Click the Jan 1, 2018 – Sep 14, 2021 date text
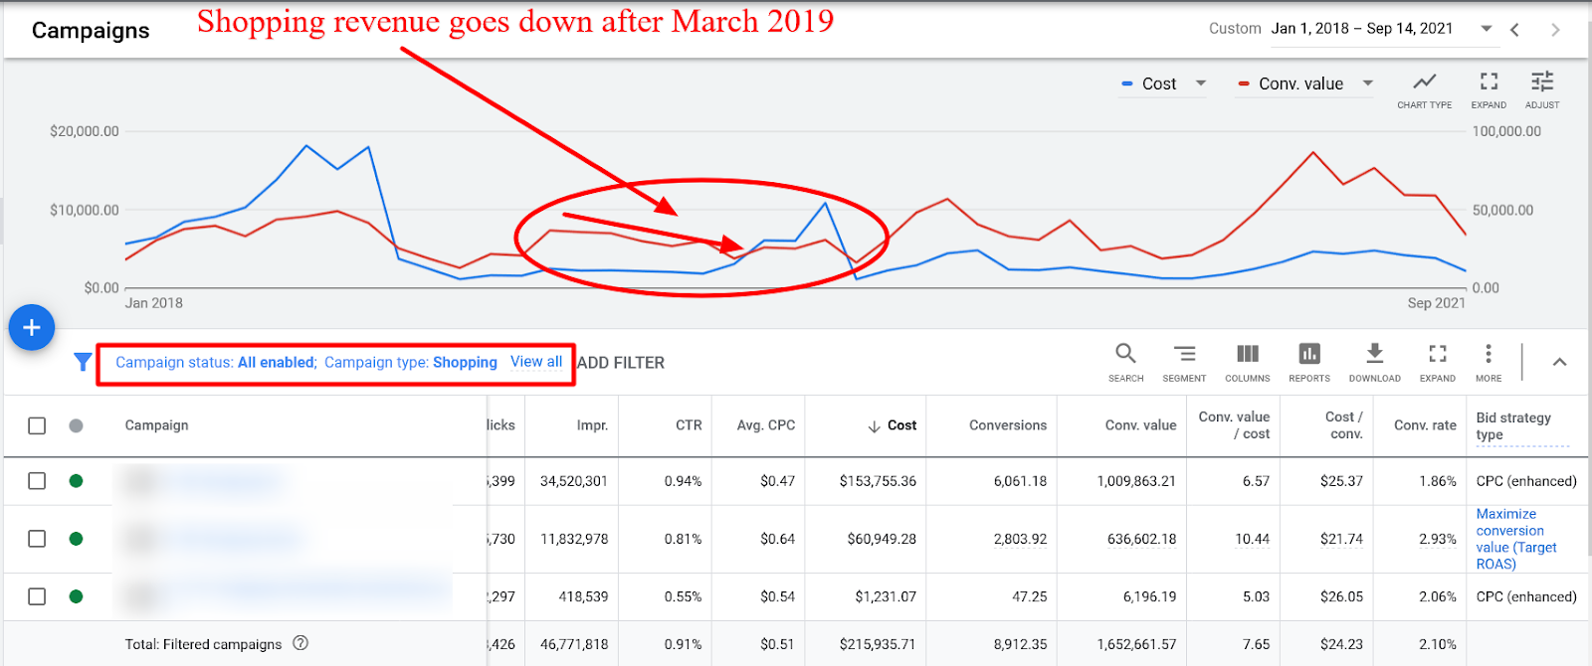The image size is (1592, 666). (1362, 29)
